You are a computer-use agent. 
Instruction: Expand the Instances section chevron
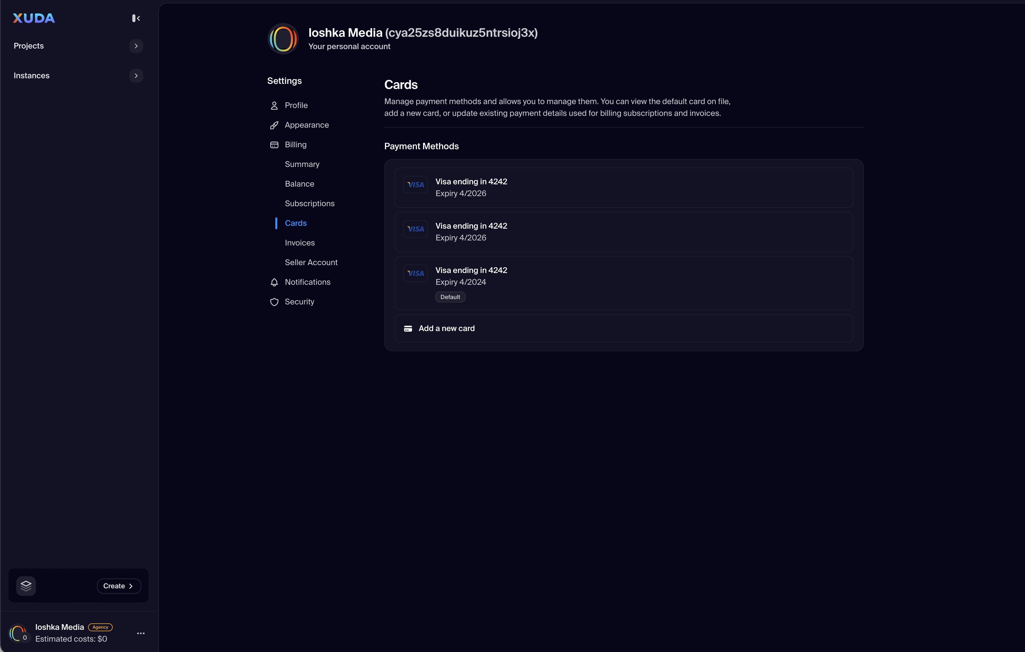(x=136, y=76)
